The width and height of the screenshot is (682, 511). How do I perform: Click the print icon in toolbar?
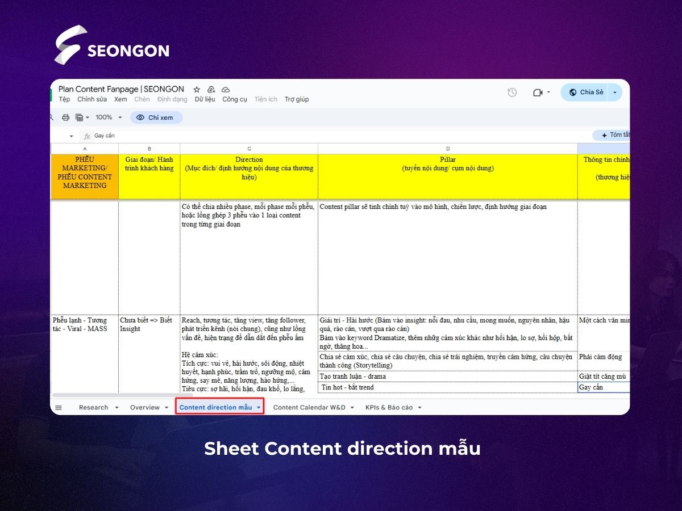tap(65, 118)
